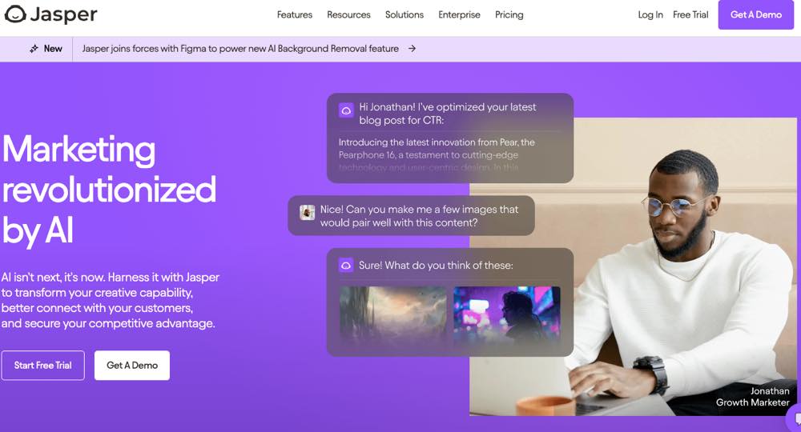Click the user avatar in Nice! message

point(307,212)
